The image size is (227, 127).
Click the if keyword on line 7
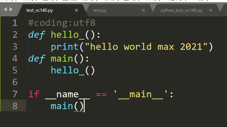[34, 94]
